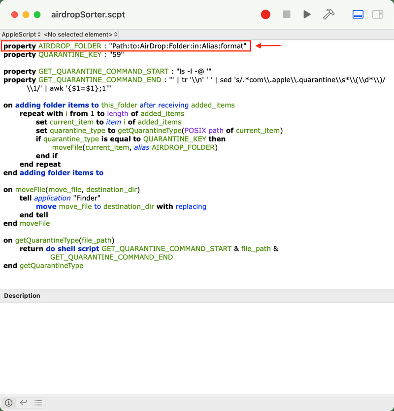Stop the script with the Stop button
The height and width of the screenshot is (411, 394).
pos(286,14)
